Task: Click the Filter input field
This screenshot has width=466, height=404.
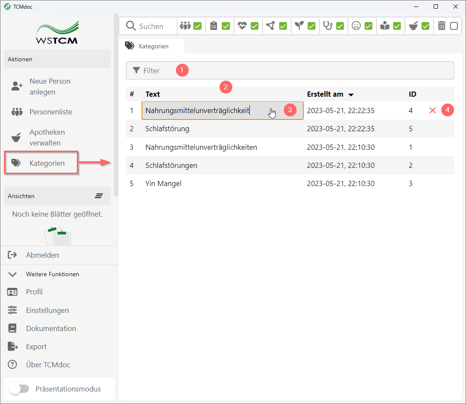Action: pos(290,70)
